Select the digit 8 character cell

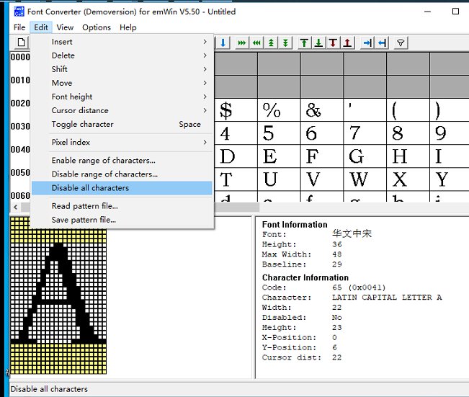408,133
